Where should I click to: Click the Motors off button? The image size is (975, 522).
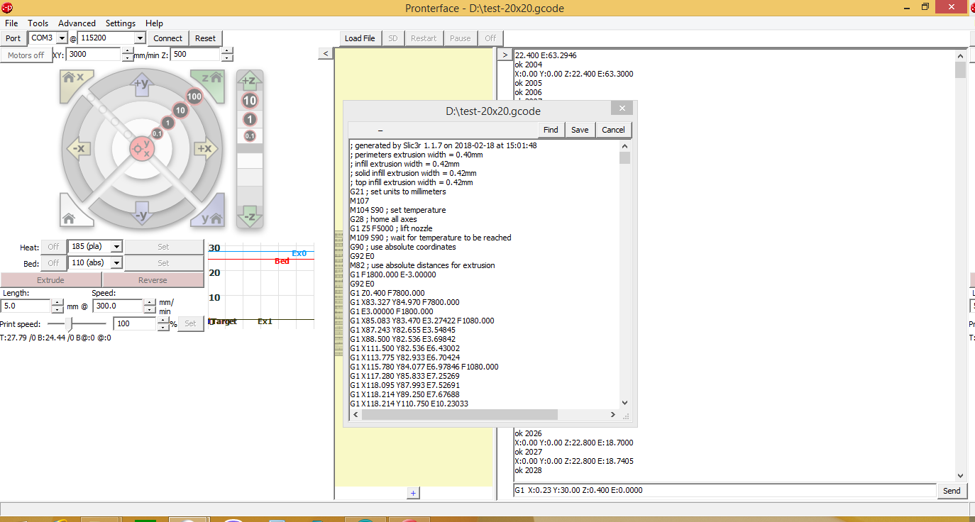26,55
